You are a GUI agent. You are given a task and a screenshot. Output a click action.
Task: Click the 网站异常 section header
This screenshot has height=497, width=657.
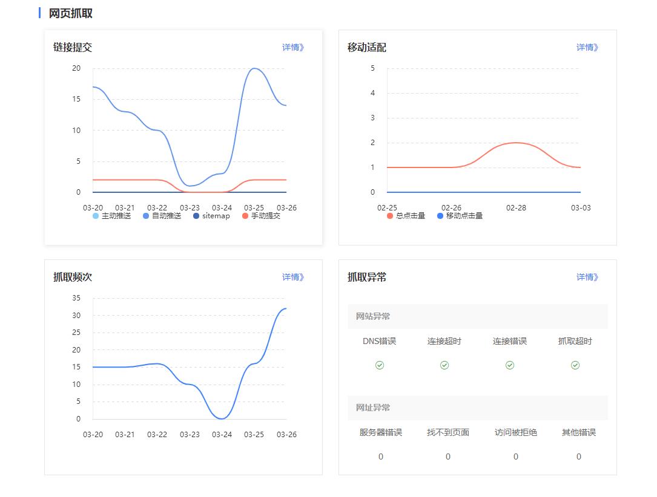373,316
